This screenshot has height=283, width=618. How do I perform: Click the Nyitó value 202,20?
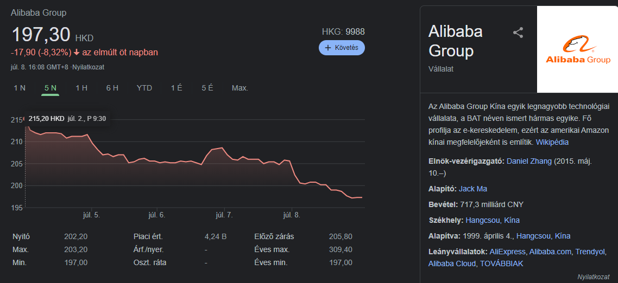tap(75, 237)
